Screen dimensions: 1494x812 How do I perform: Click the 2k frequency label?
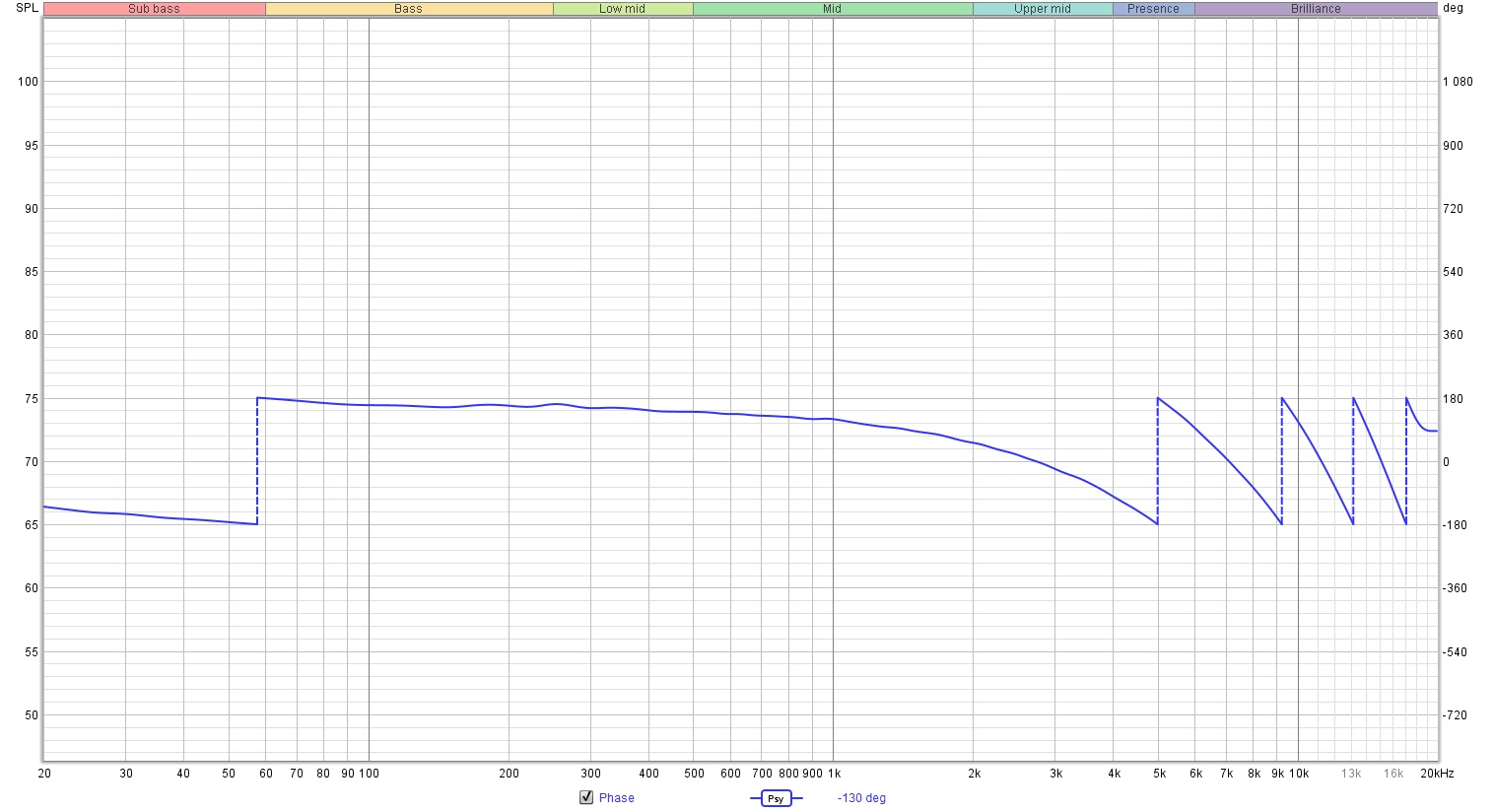point(974,774)
